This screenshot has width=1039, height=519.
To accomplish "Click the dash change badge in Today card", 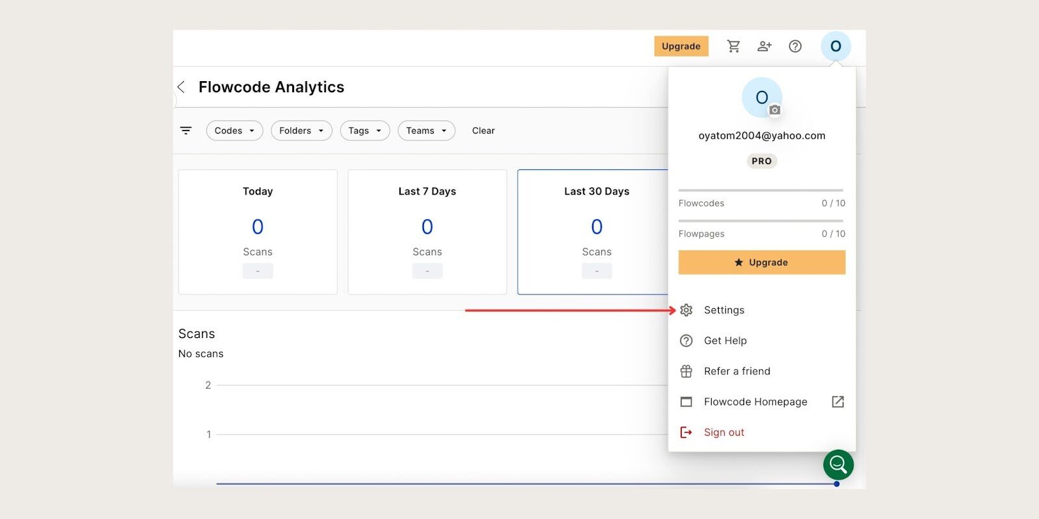I will 258,271.
